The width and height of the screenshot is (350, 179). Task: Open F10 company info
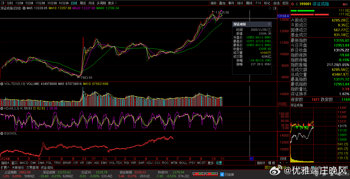pyautogui.click(x=258, y=3)
